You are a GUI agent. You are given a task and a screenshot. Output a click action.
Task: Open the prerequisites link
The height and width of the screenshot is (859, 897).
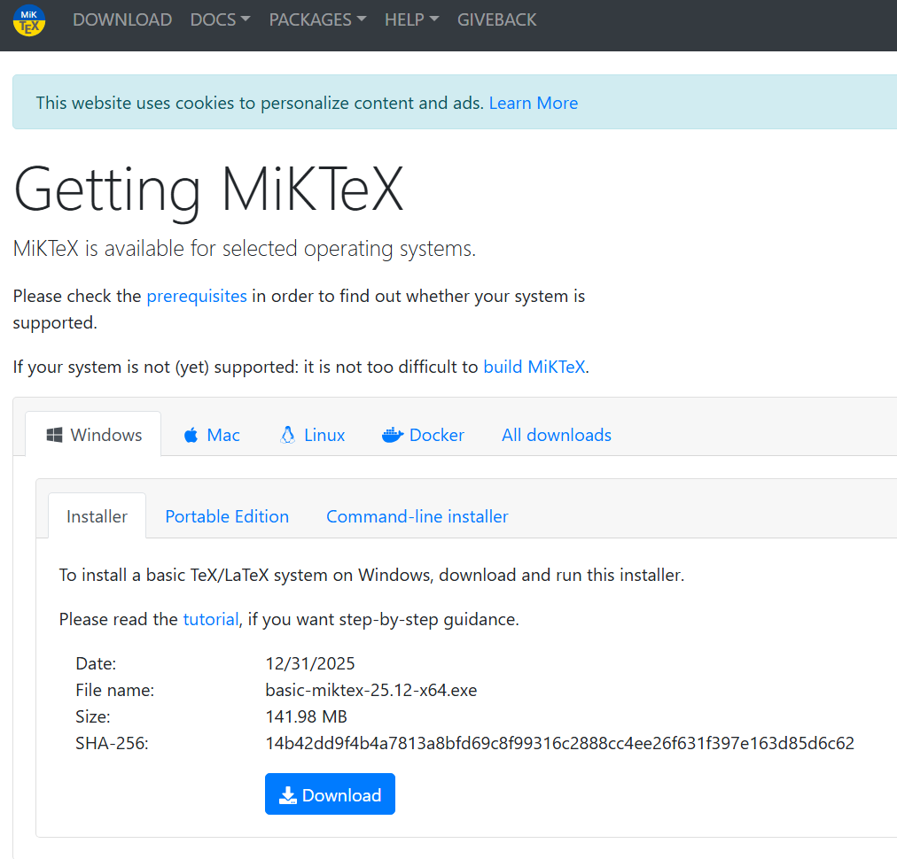pos(197,296)
